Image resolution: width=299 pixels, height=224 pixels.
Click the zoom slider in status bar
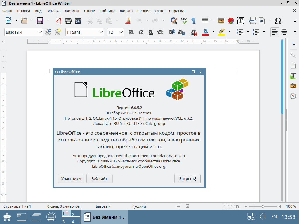pos(263,206)
